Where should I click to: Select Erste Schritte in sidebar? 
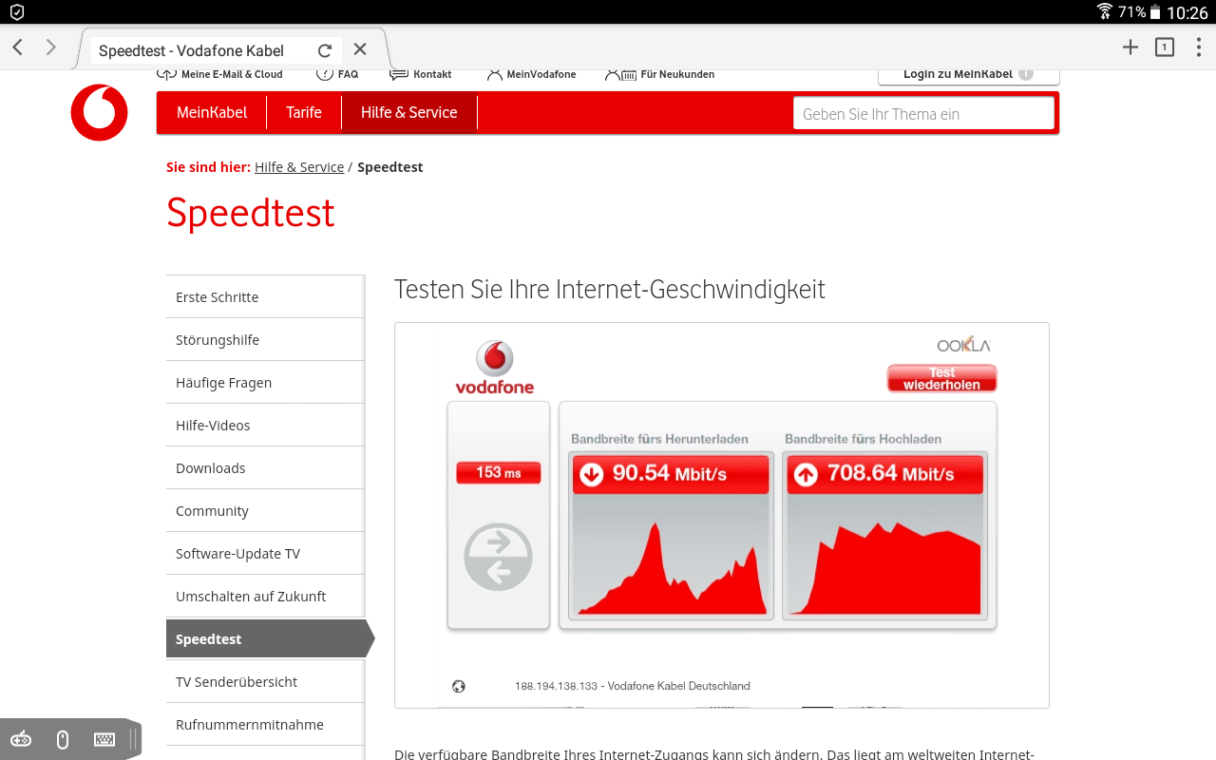tap(265, 297)
